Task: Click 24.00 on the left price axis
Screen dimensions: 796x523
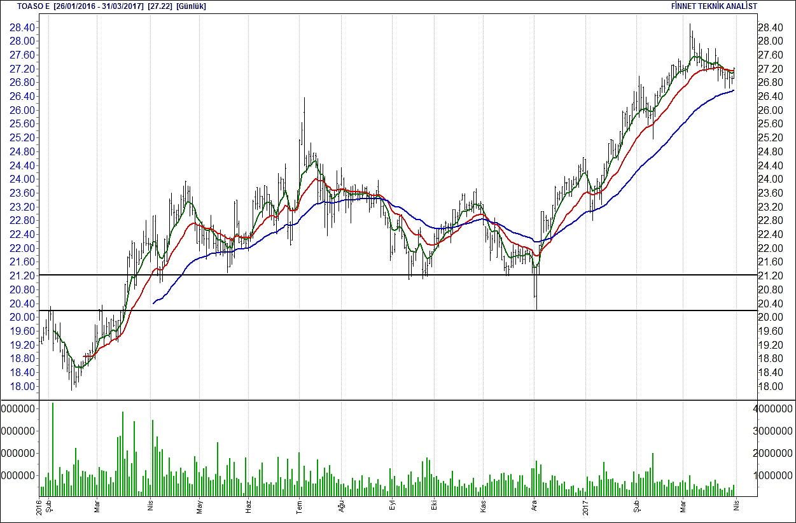Action: (22, 179)
